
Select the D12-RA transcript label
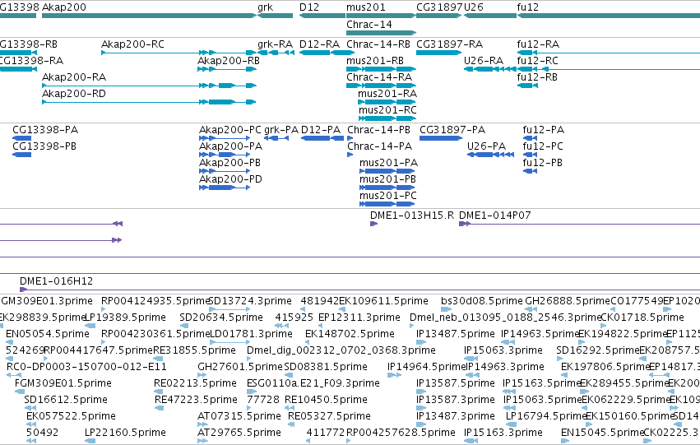coord(320,44)
